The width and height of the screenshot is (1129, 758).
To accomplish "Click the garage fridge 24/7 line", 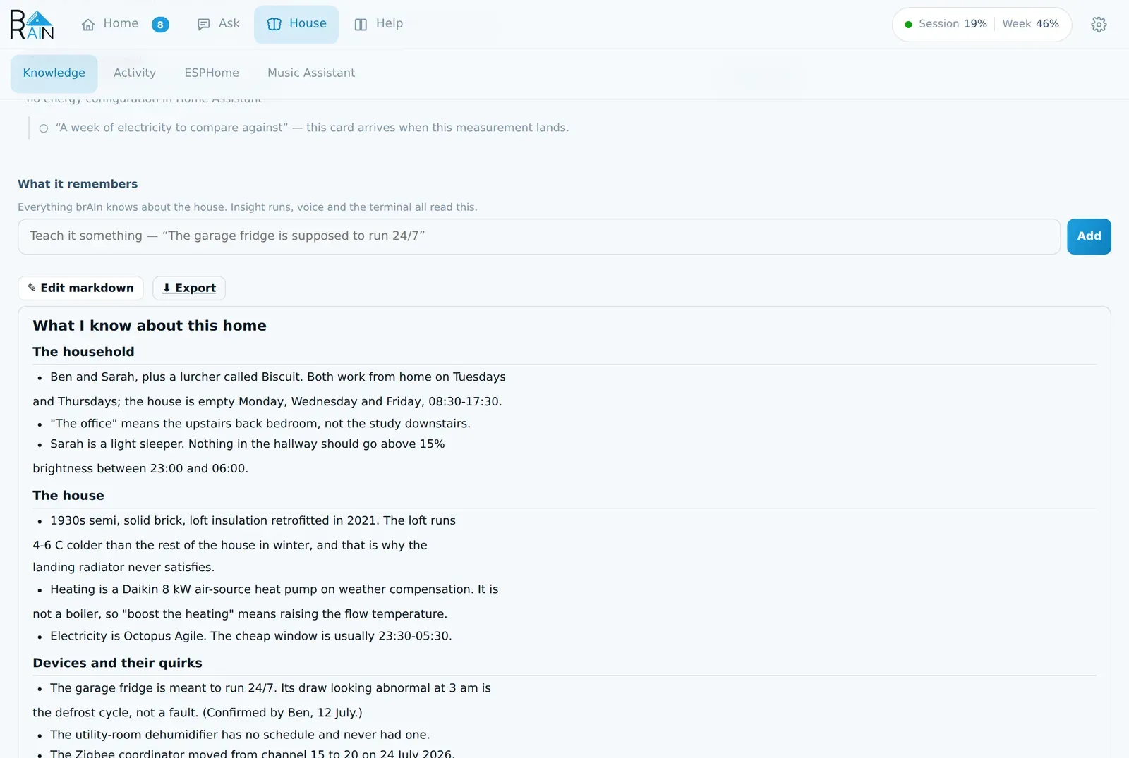I will pos(270,688).
